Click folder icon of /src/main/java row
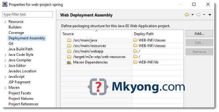 [x=69, y=40]
